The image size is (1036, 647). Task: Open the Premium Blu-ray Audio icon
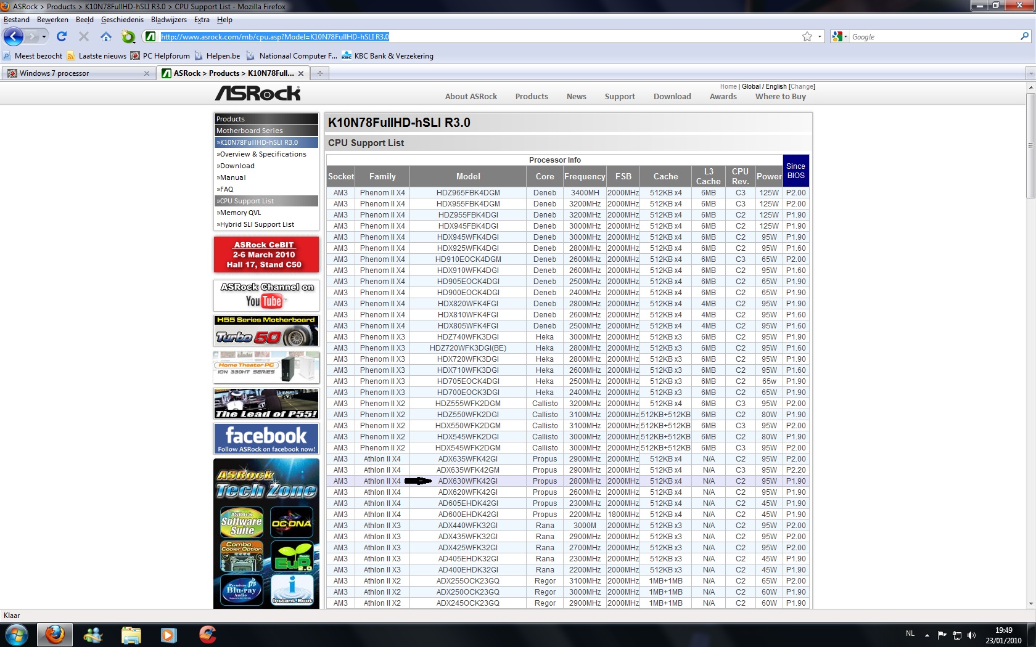242,590
